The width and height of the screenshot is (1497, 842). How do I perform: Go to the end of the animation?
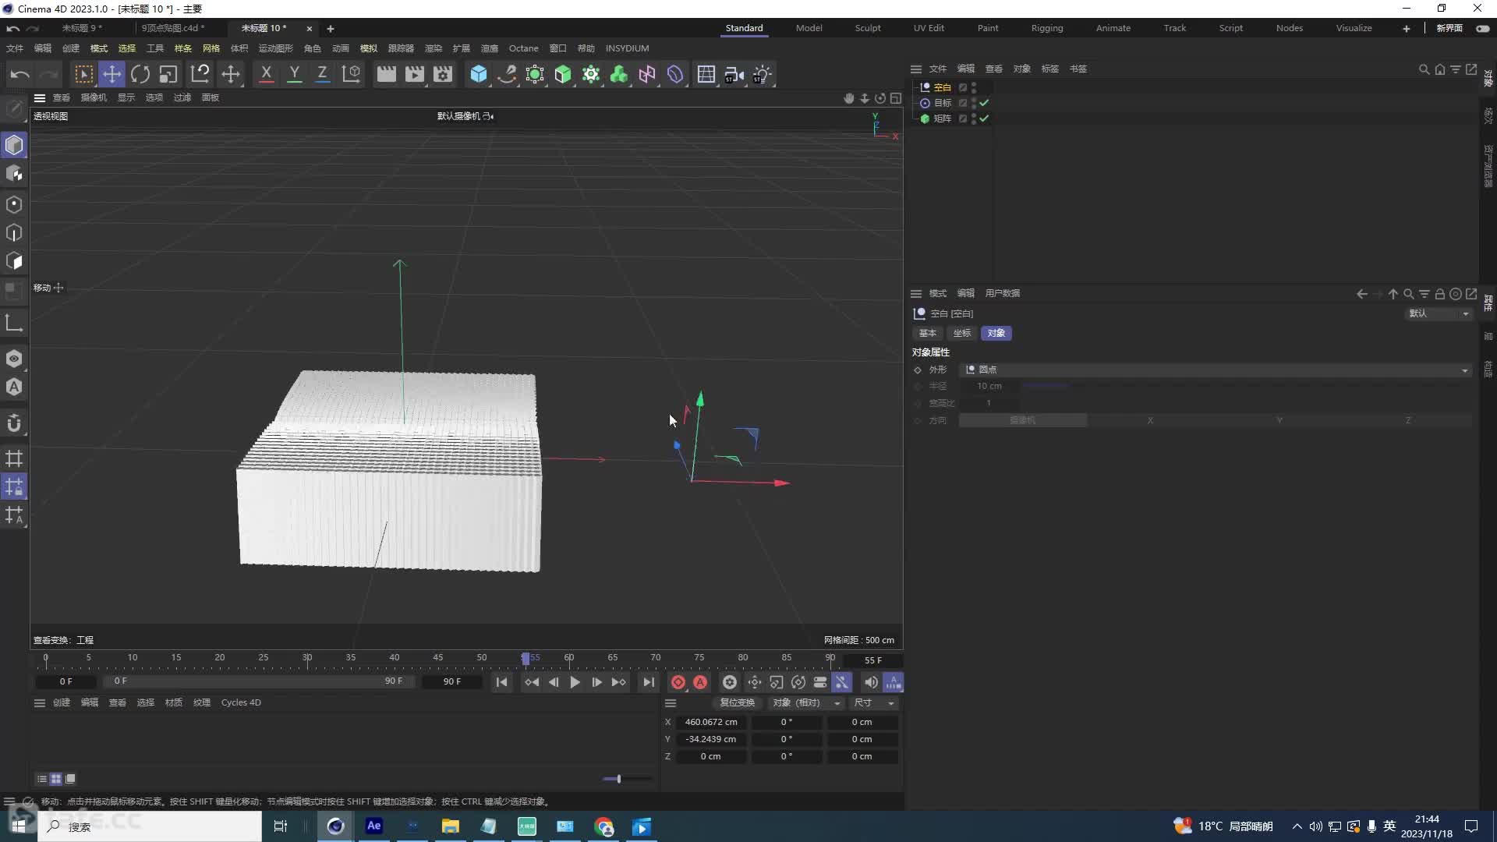(x=648, y=682)
